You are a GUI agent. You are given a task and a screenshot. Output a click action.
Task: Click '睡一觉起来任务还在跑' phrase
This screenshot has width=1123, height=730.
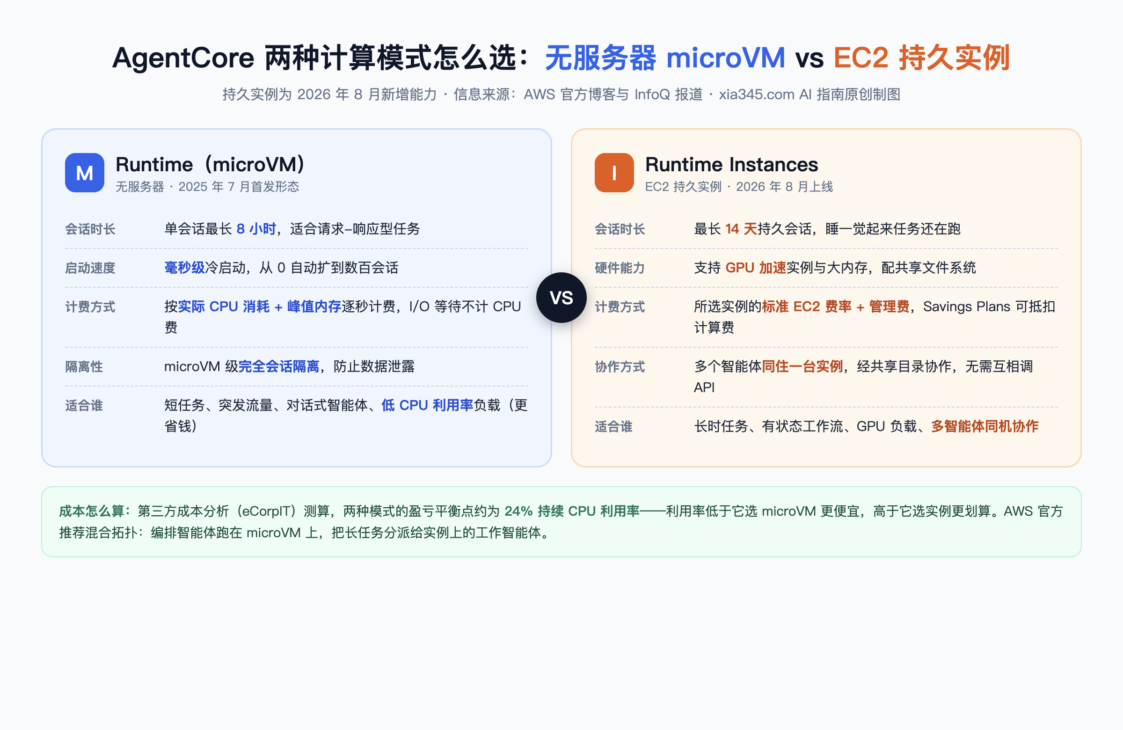tap(893, 229)
